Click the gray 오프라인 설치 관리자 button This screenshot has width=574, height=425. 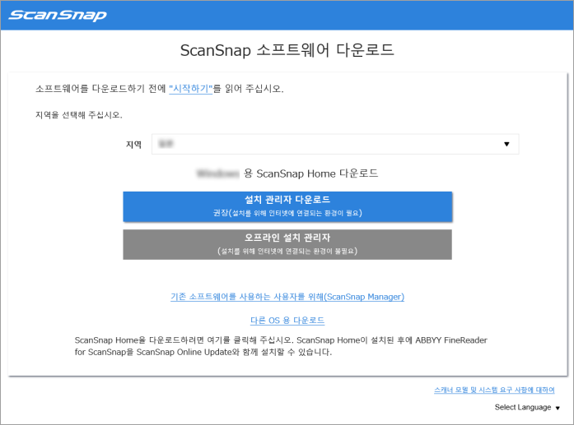coord(287,244)
